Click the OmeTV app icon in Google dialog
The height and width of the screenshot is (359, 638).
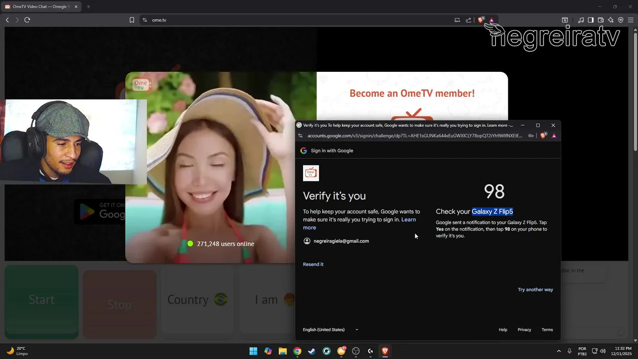click(311, 173)
